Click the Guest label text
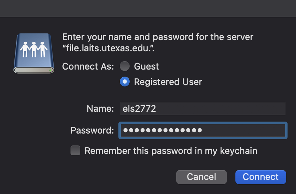Image resolution: width=296 pixels, height=194 pixels. 146,66
